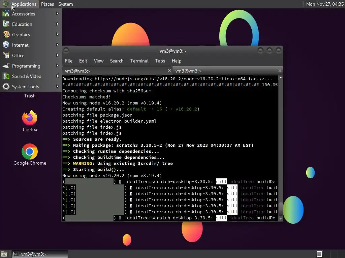Expand the Programming submenu arrow
Image resolution: width=345 pixels, height=258 pixels.
pos(57,66)
